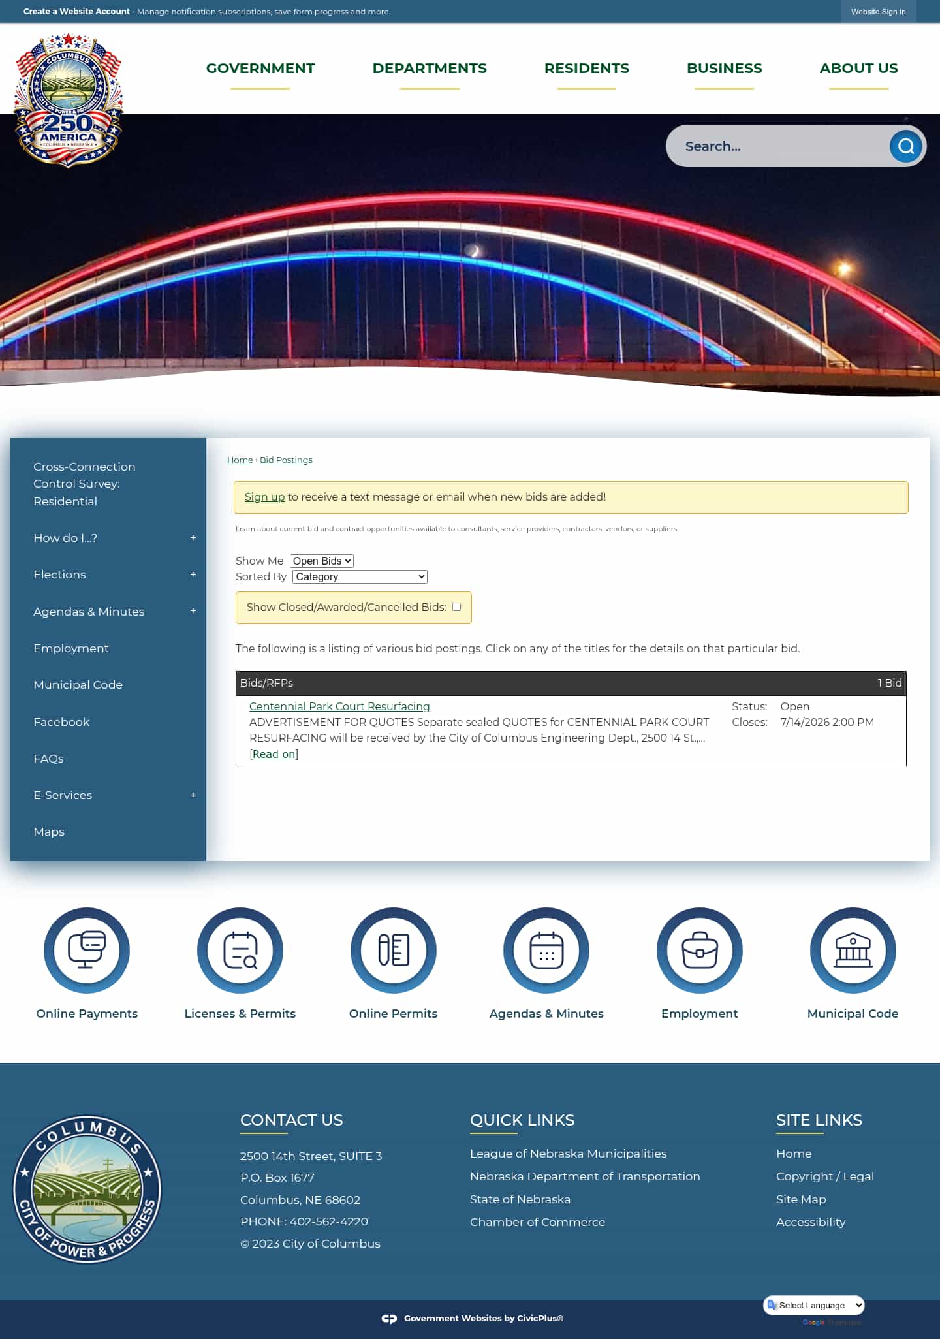This screenshot has height=1339, width=940.
Task: Click the '1 Bid' count text
Action: [890, 683]
